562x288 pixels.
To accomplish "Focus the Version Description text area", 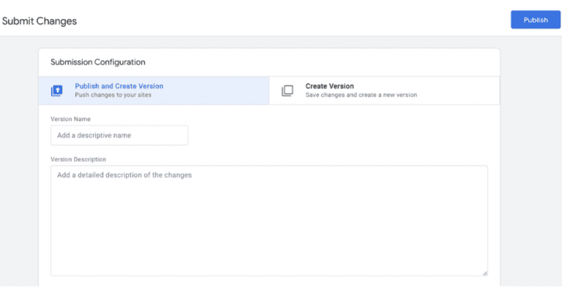I will (269, 221).
